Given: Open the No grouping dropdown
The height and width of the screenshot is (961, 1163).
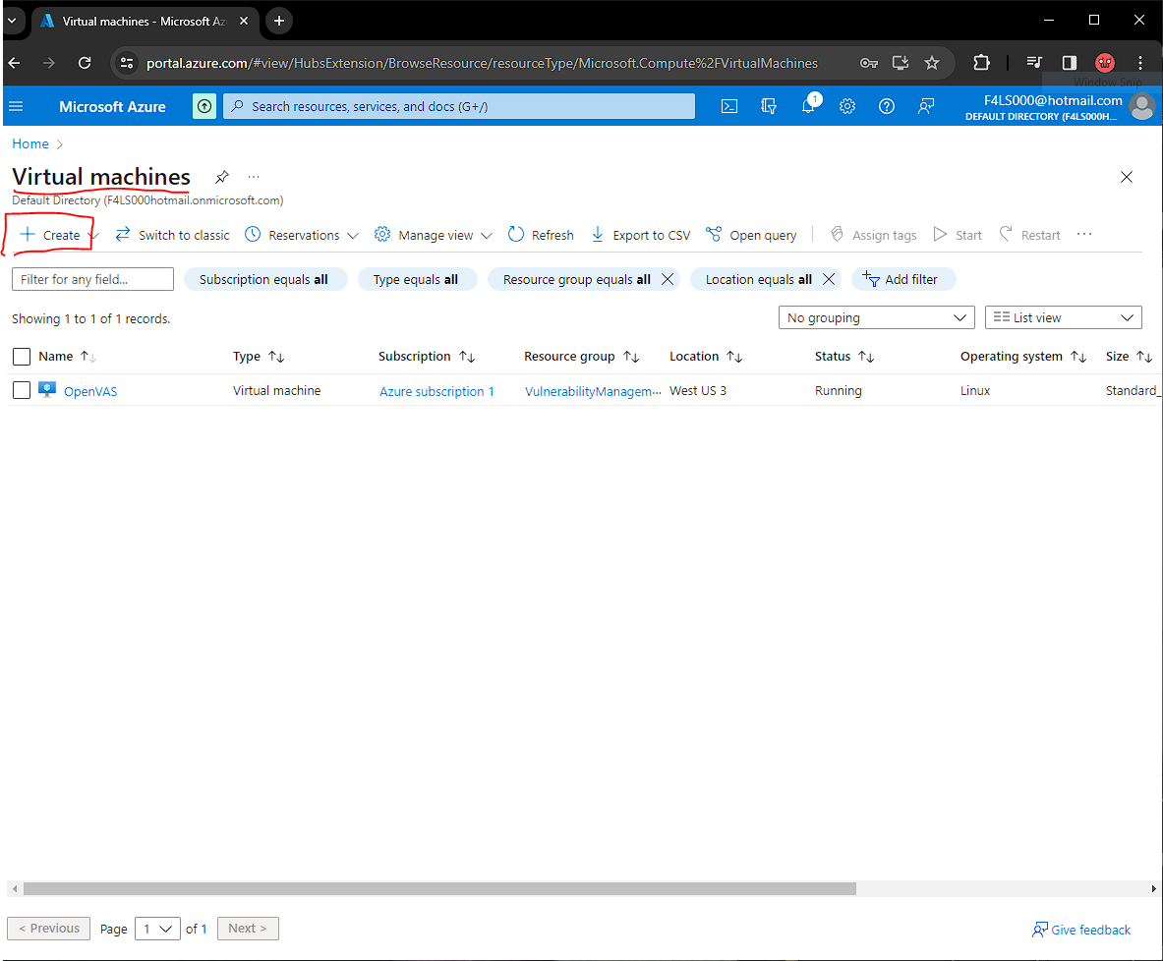Looking at the screenshot, I should point(876,317).
